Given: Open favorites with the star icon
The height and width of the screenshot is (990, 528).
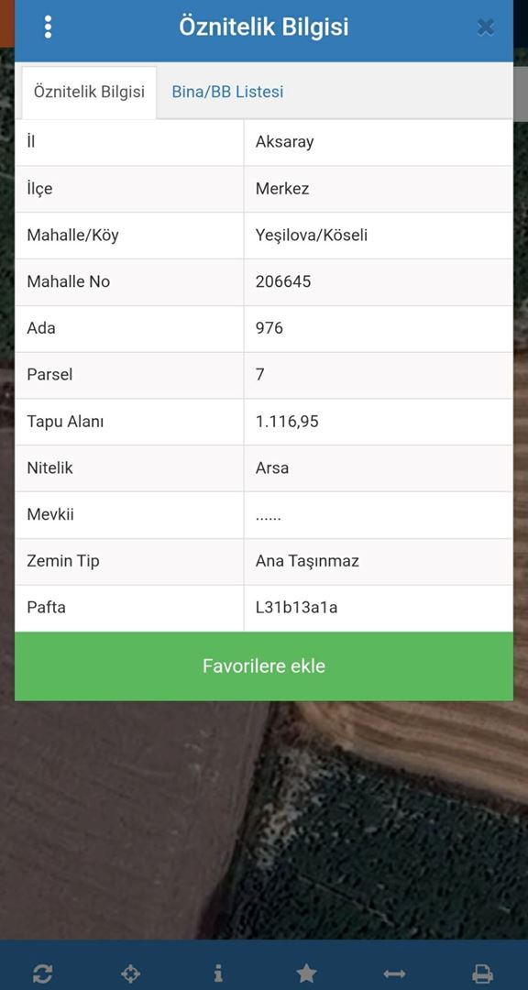Looking at the screenshot, I should (306, 973).
